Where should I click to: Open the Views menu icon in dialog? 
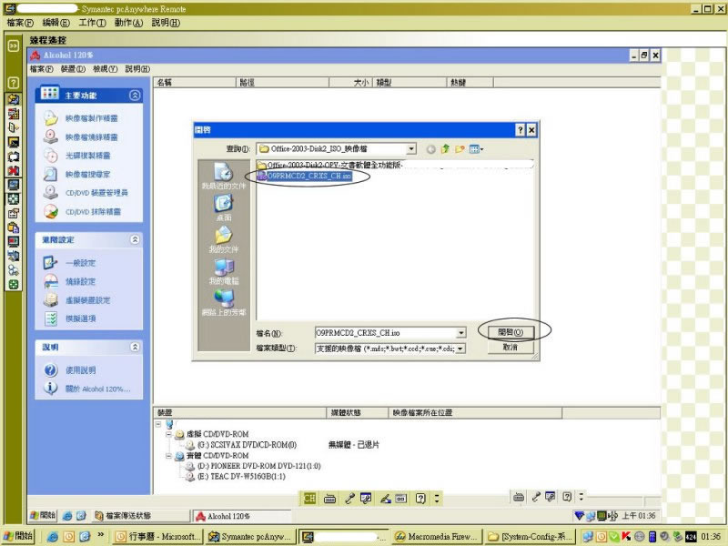(x=476, y=148)
